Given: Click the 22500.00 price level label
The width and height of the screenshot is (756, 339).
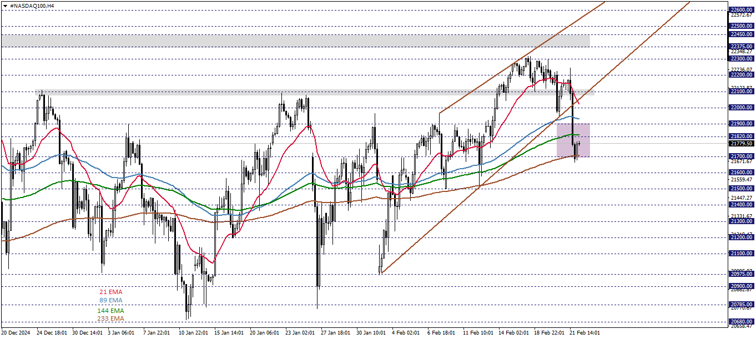Looking at the screenshot, I should click(742, 26).
